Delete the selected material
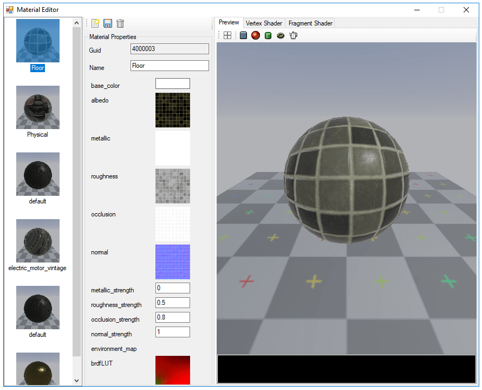This screenshot has height=390, width=482. 120,23
